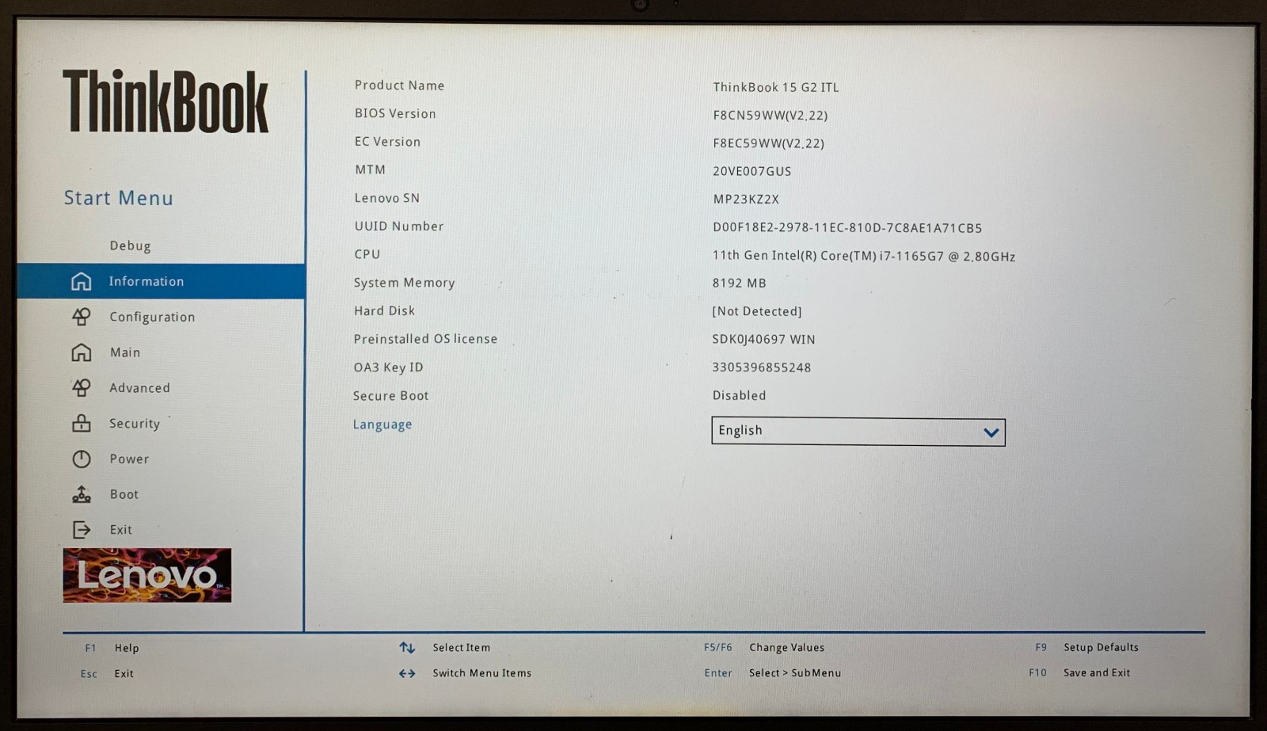Screen dimensions: 1267x731
Task: Click the up-down Select Item arrows icon
Action: point(407,648)
